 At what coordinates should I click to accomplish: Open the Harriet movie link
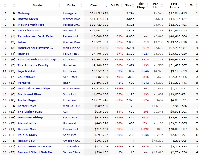click(23, 54)
